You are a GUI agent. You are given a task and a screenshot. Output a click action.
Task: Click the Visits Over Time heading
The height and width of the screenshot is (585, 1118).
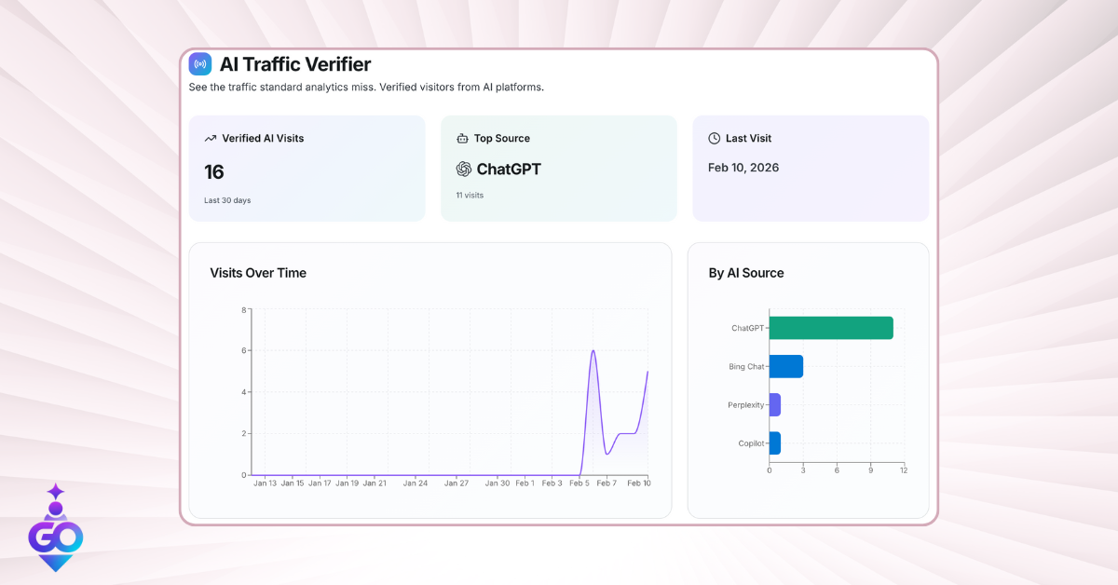click(258, 273)
